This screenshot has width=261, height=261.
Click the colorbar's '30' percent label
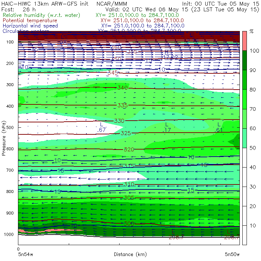click(x=253, y=187)
